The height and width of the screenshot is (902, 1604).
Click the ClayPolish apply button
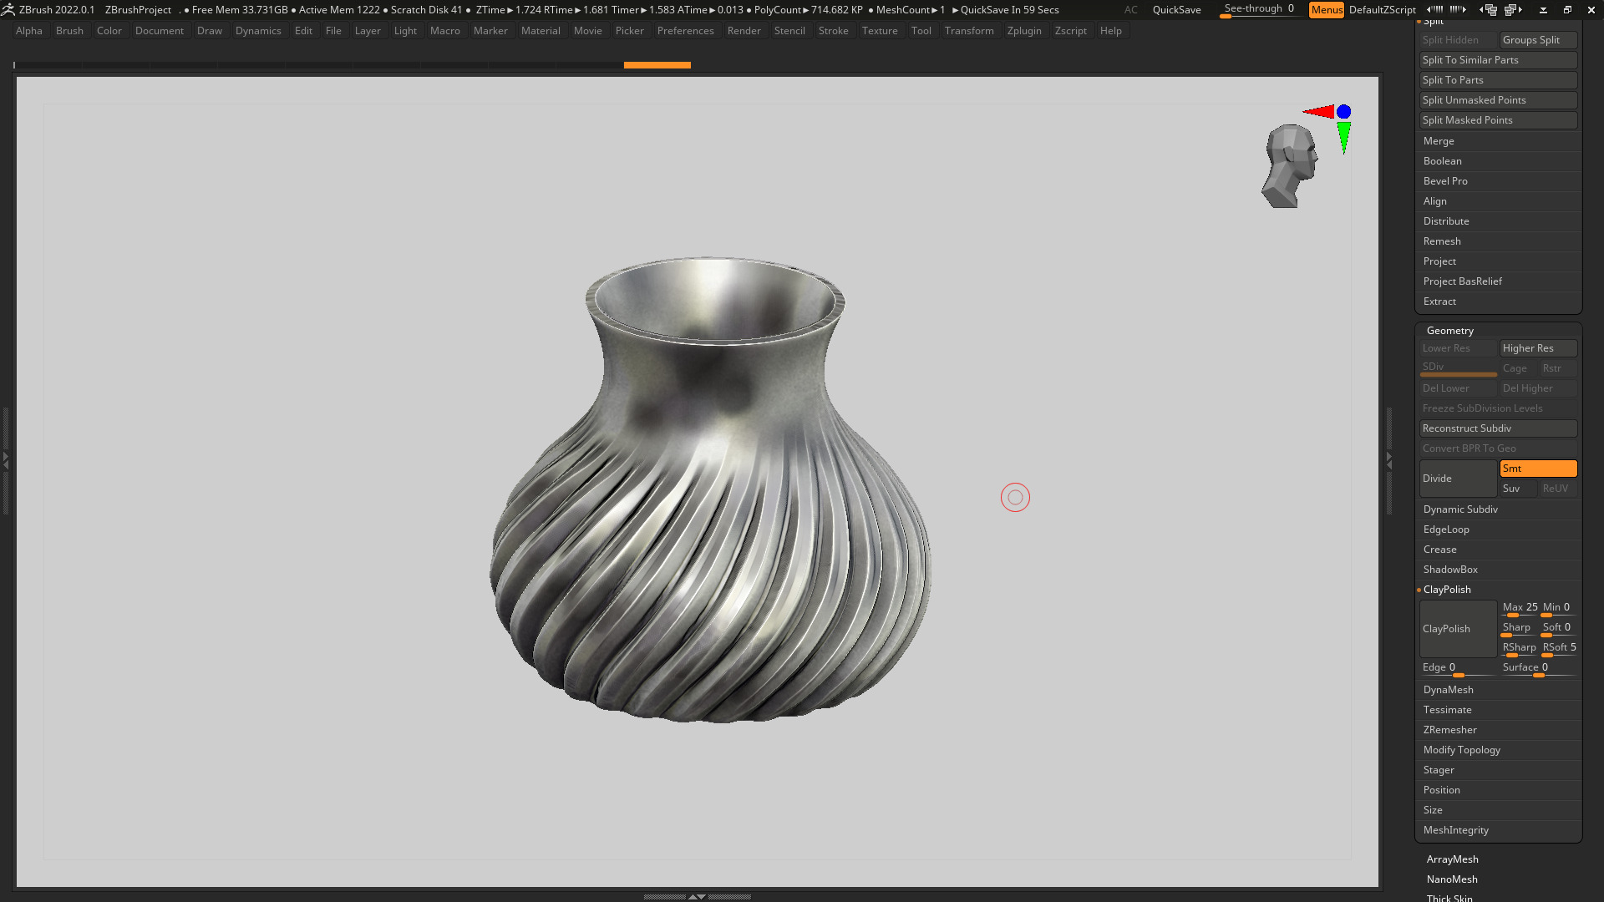point(1458,629)
